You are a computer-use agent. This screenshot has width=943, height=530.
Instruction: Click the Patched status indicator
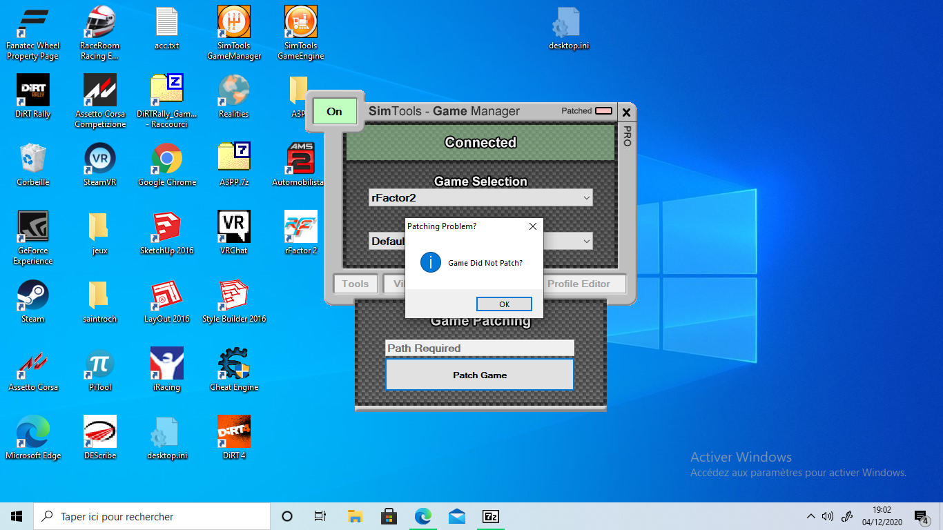(603, 111)
